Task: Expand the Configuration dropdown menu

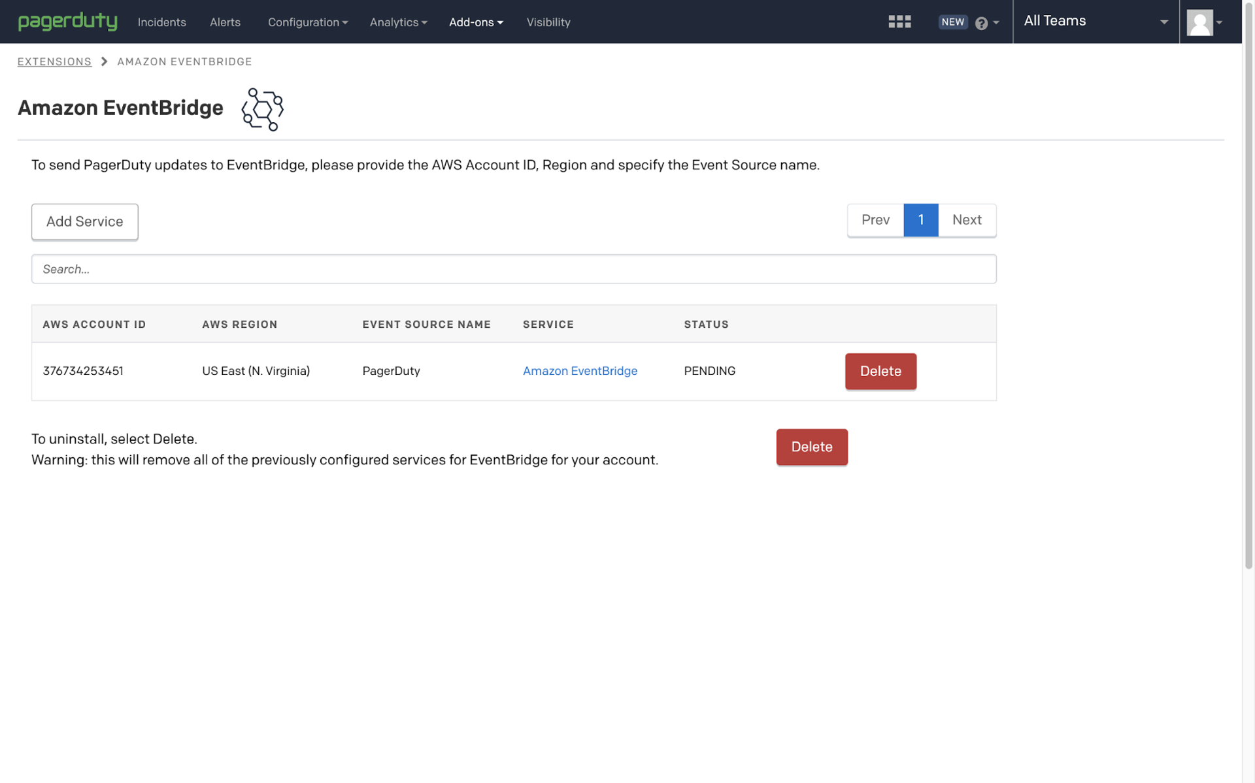Action: (307, 22)
